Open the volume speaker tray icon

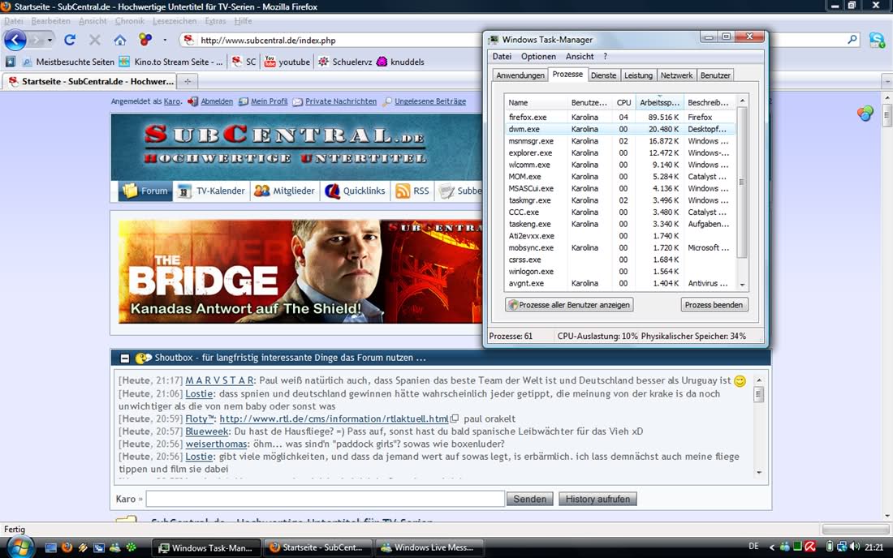pos(854,547)
